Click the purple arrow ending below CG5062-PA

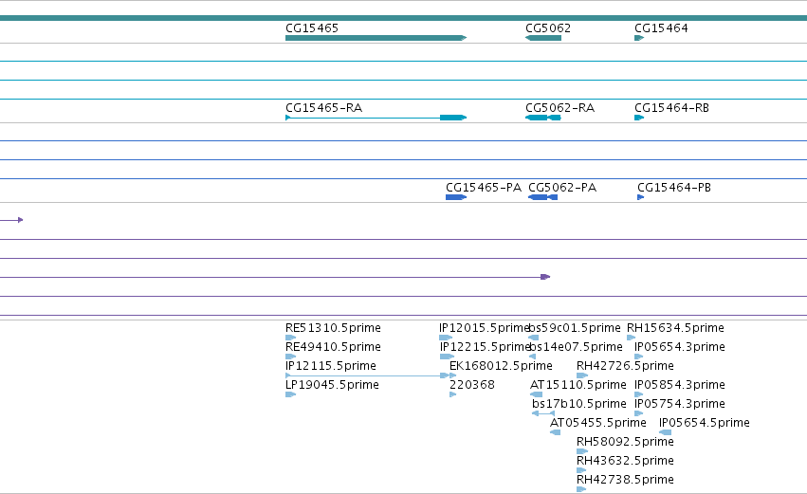coord(545,277)
